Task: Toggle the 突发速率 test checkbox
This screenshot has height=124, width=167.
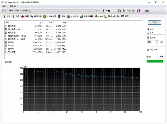Action: pyautogui.click(x=6, y=52)
